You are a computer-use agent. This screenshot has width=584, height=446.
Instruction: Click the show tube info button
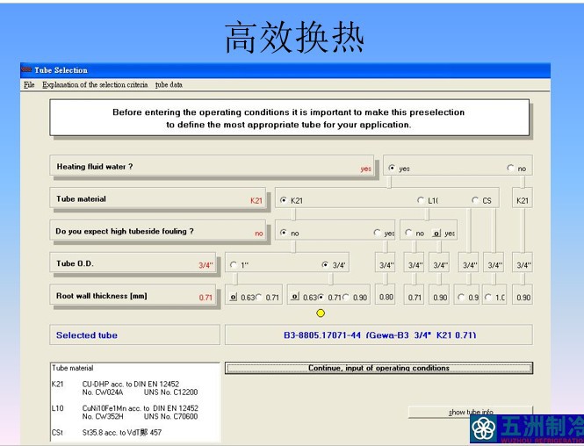(471, 412)
